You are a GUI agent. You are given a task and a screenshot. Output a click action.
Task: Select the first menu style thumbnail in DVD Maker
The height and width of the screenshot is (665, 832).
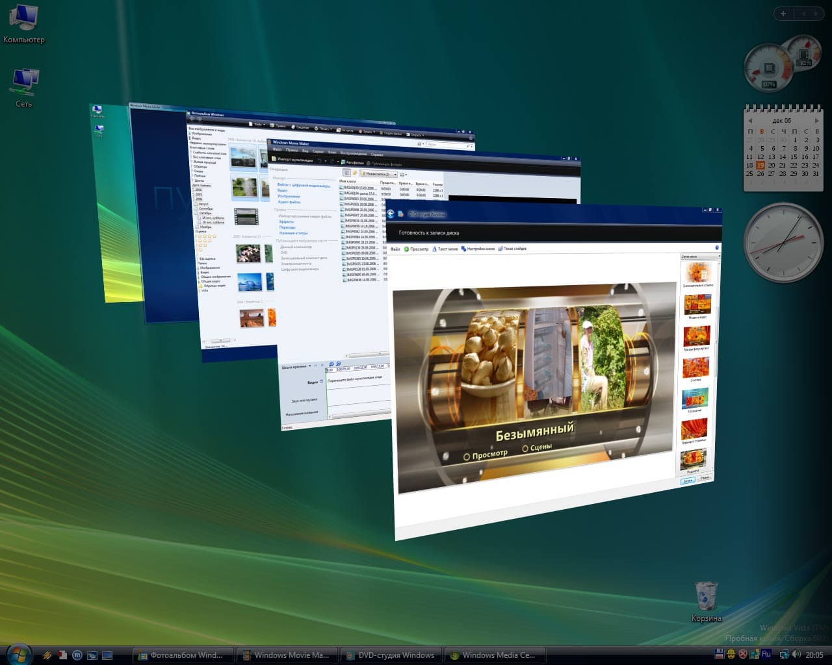(x=698, y=272)
